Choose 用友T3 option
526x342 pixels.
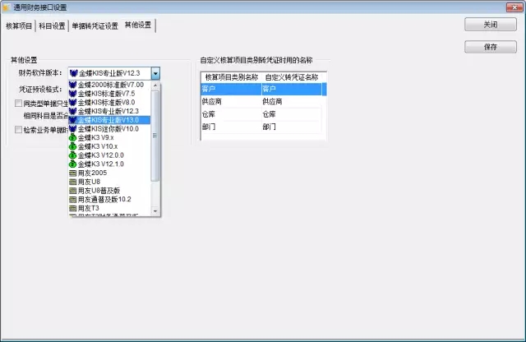point(109,209)
